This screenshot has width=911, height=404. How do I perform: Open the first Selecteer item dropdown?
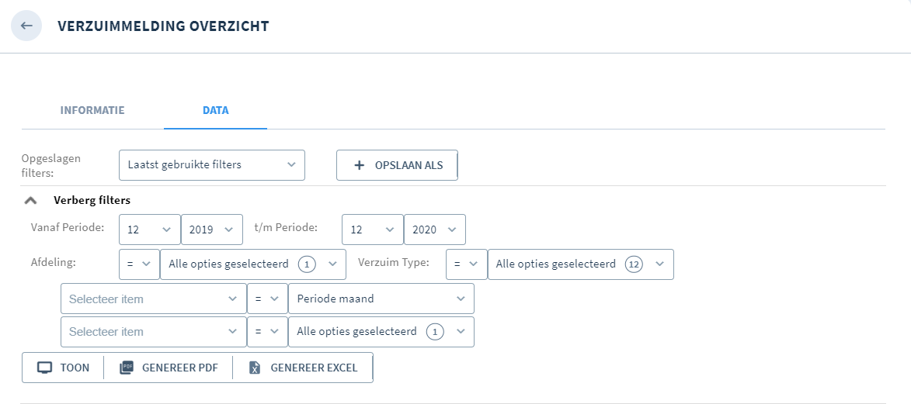coord(153,299)
